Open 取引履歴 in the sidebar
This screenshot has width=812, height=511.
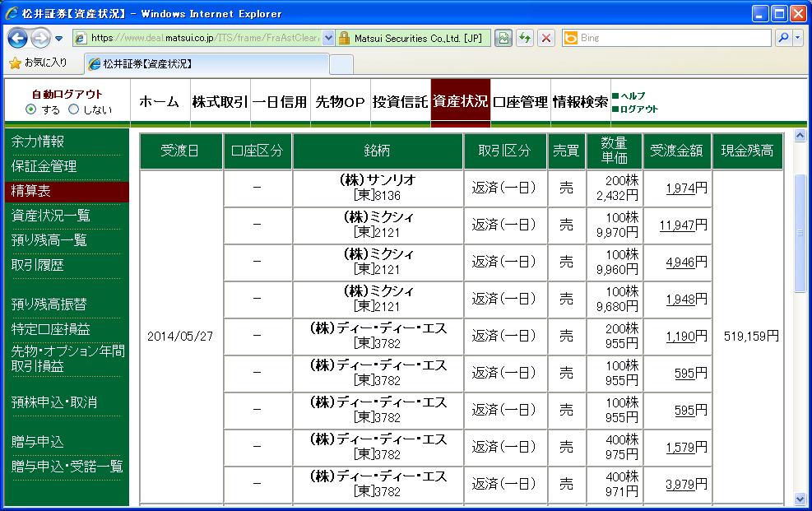[38, 265]
